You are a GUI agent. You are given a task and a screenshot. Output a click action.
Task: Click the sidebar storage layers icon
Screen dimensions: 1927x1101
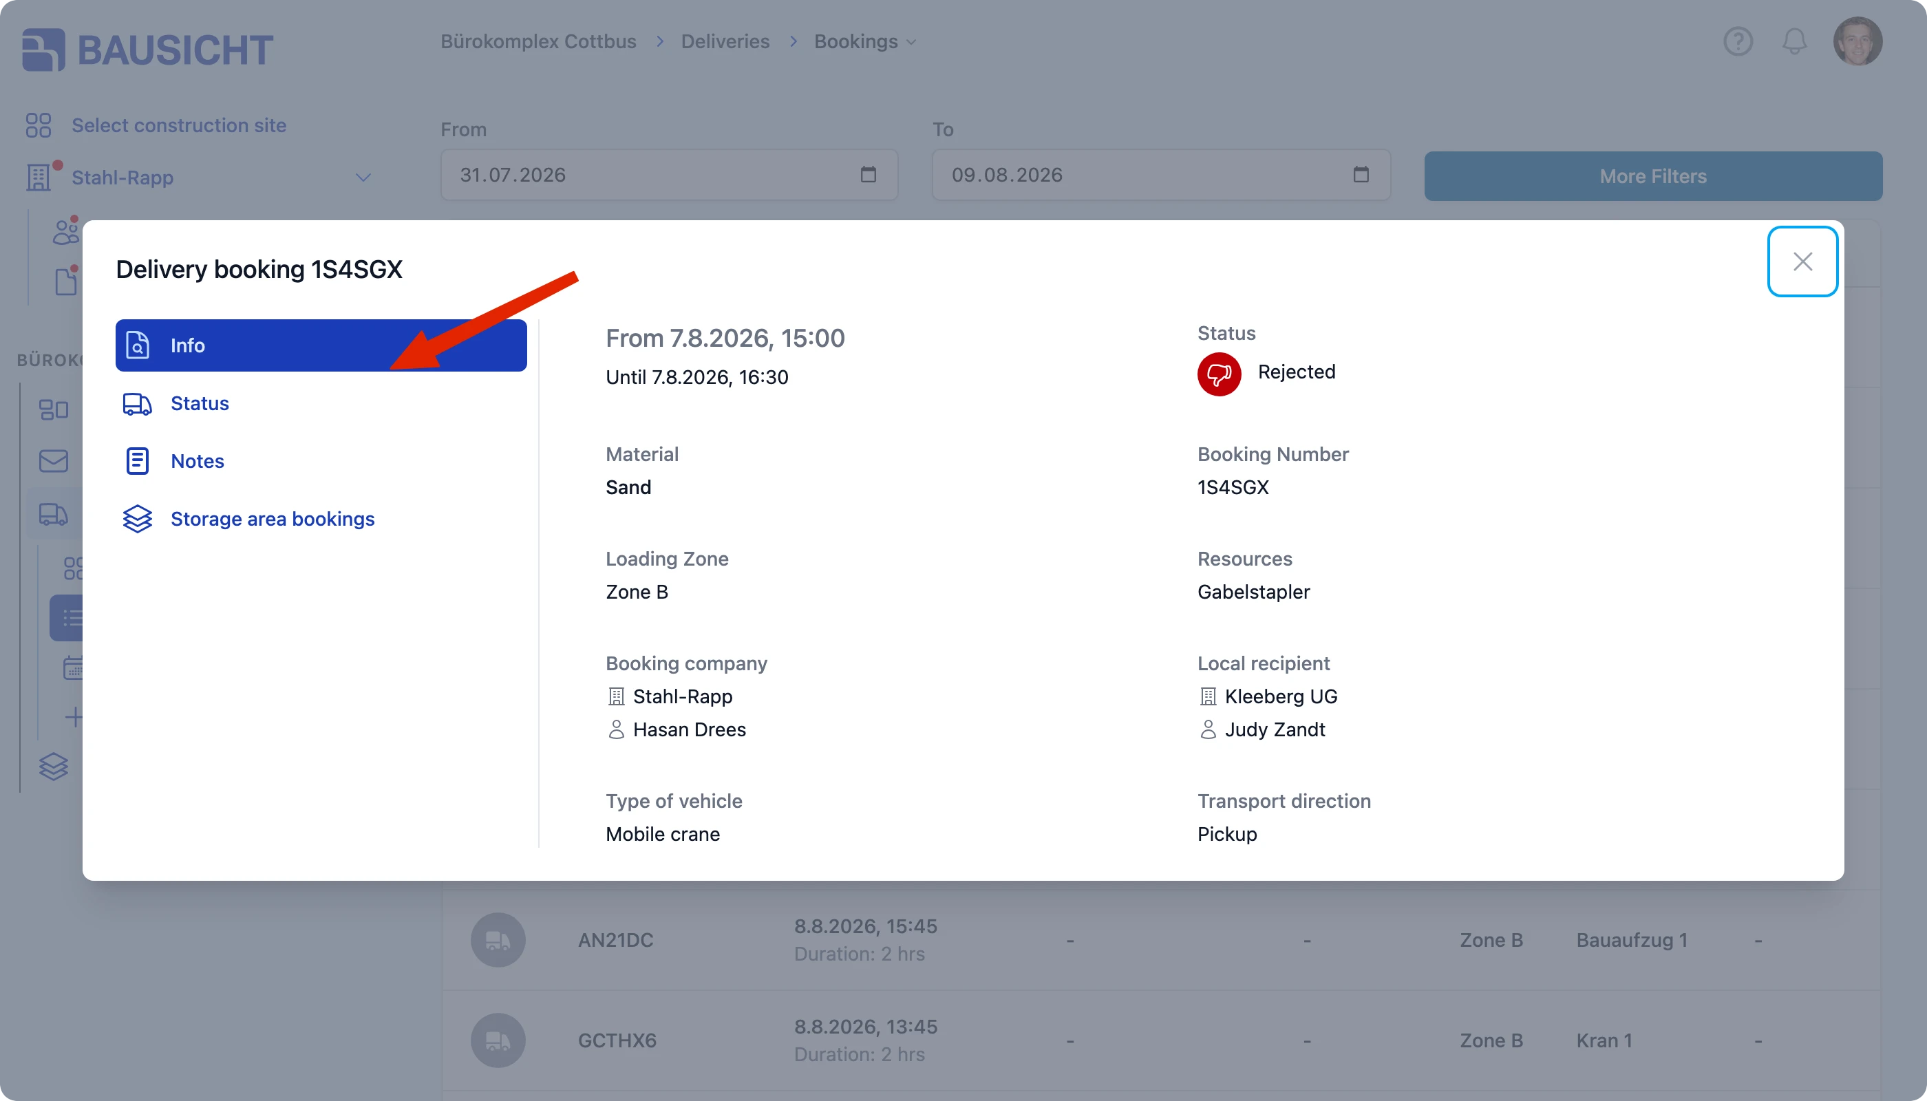[x=53, y=767]
